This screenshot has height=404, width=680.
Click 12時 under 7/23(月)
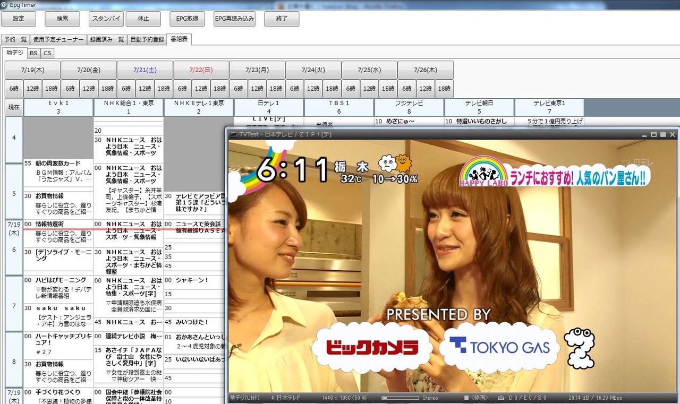[x=257, y=89]
